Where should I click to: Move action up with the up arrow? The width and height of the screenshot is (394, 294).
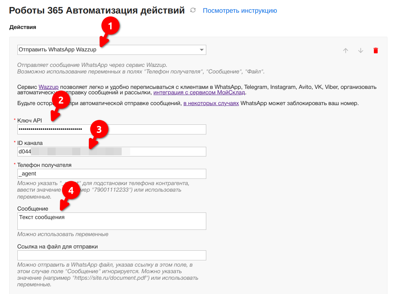[345, 51]
